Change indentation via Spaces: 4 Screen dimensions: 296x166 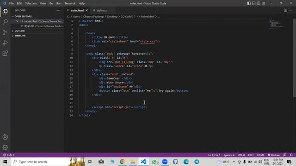point(229,155)
